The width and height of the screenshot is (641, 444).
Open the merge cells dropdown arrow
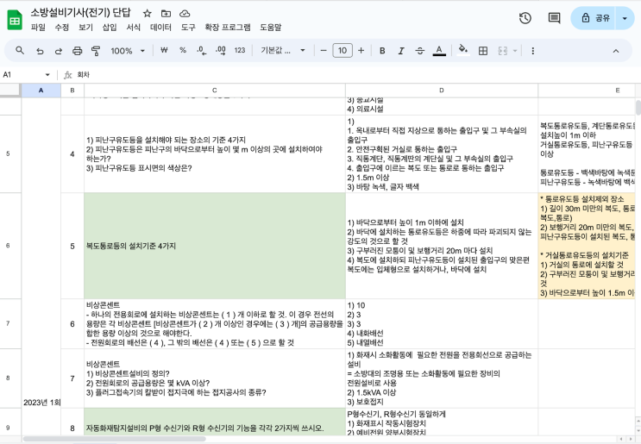(515, 51)
